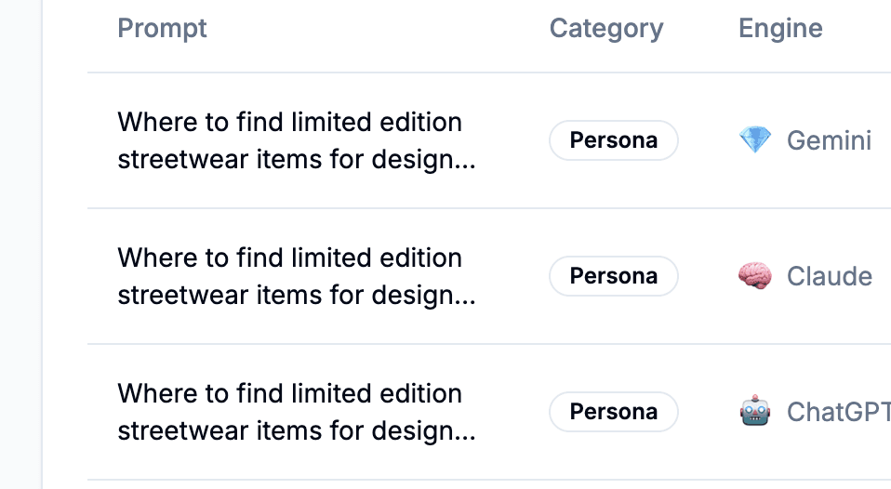This screenshot has height=489, width=891.
Task: Click the Persona badge in the Claude row
Action: [x=613, y=276]
